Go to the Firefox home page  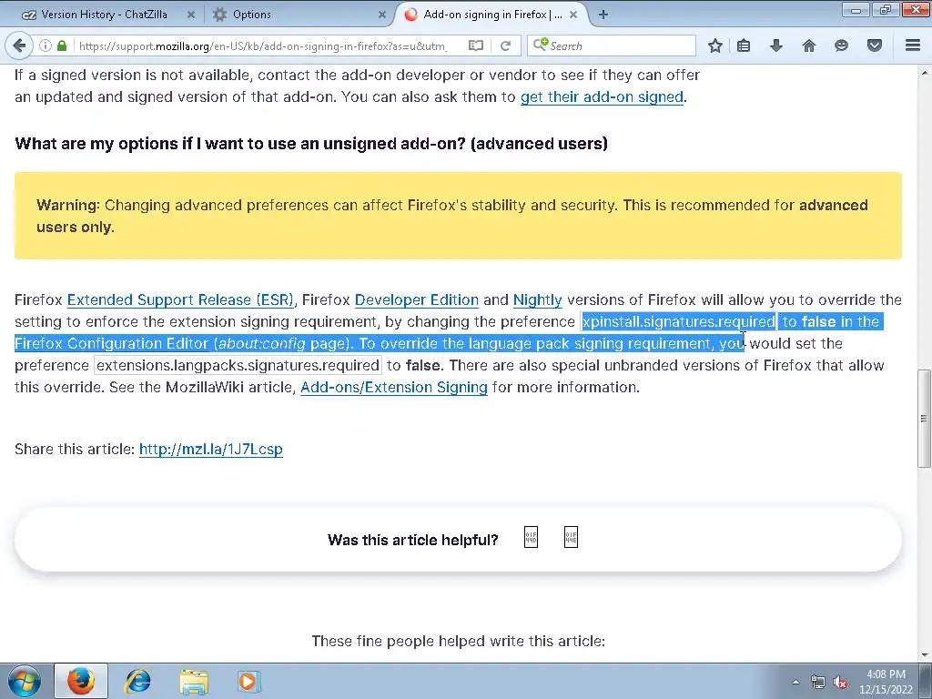(808, 46)
